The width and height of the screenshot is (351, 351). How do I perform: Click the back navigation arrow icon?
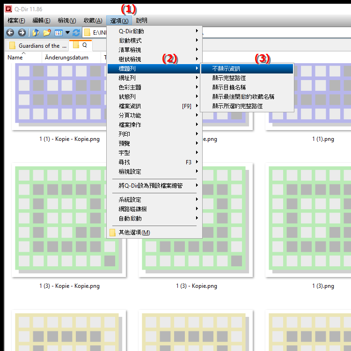click(10, 33)
